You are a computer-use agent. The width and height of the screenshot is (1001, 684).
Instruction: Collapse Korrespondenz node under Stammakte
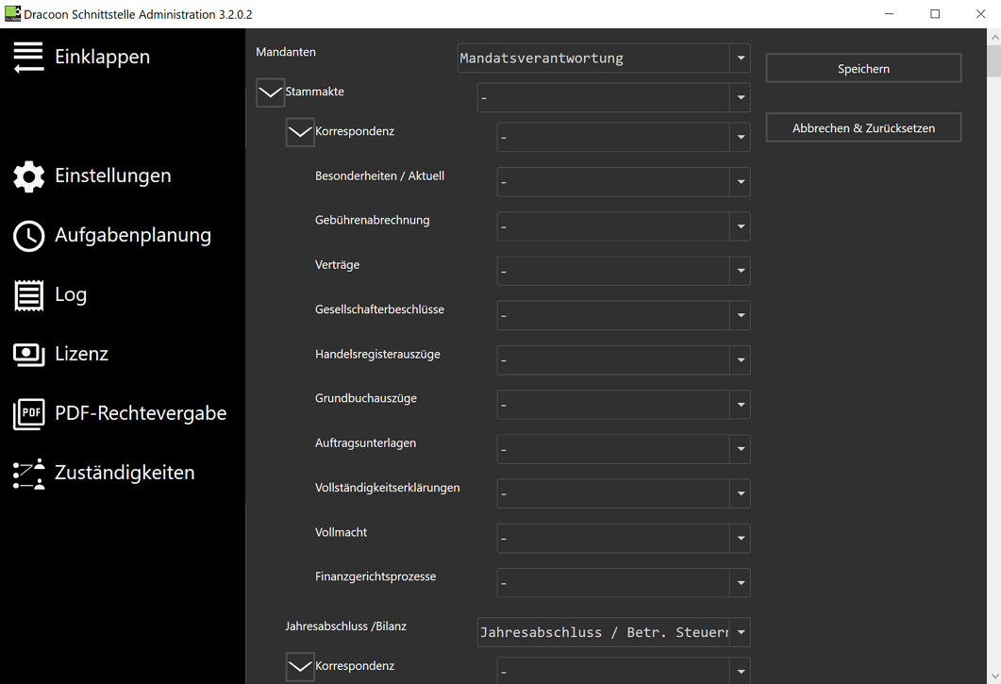pos(299,132)
